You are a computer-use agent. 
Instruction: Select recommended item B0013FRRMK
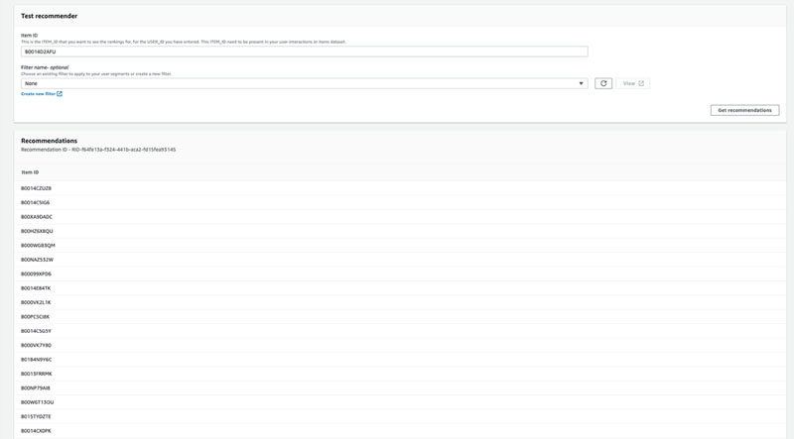pos(37,374)
